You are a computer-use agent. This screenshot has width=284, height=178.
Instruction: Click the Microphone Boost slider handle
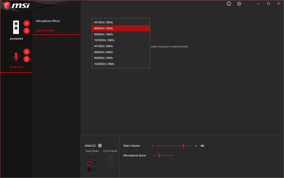(159, 155)
